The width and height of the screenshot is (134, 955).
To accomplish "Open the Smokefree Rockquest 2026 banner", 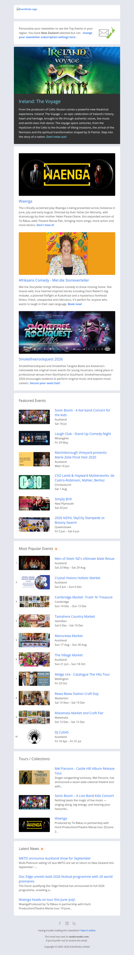I will pyautogui.click(x=67, y=332).
